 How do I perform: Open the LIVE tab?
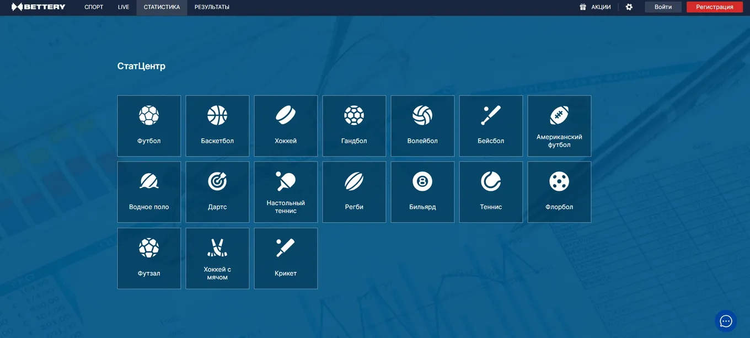coord(124,7)
